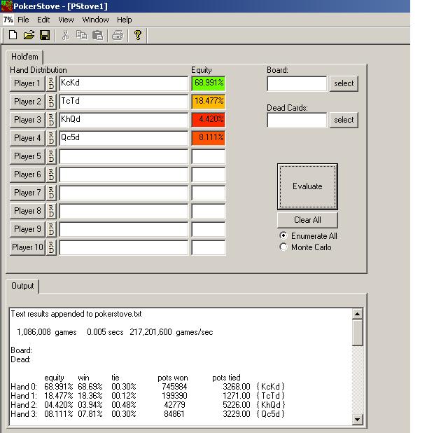Click the RD button for Player 6
448x433 pixels.
tap(51, 174)
